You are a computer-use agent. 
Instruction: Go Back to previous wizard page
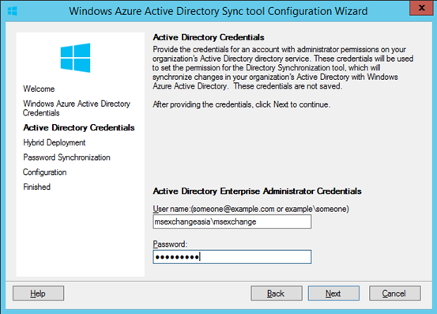pos(277,293)
